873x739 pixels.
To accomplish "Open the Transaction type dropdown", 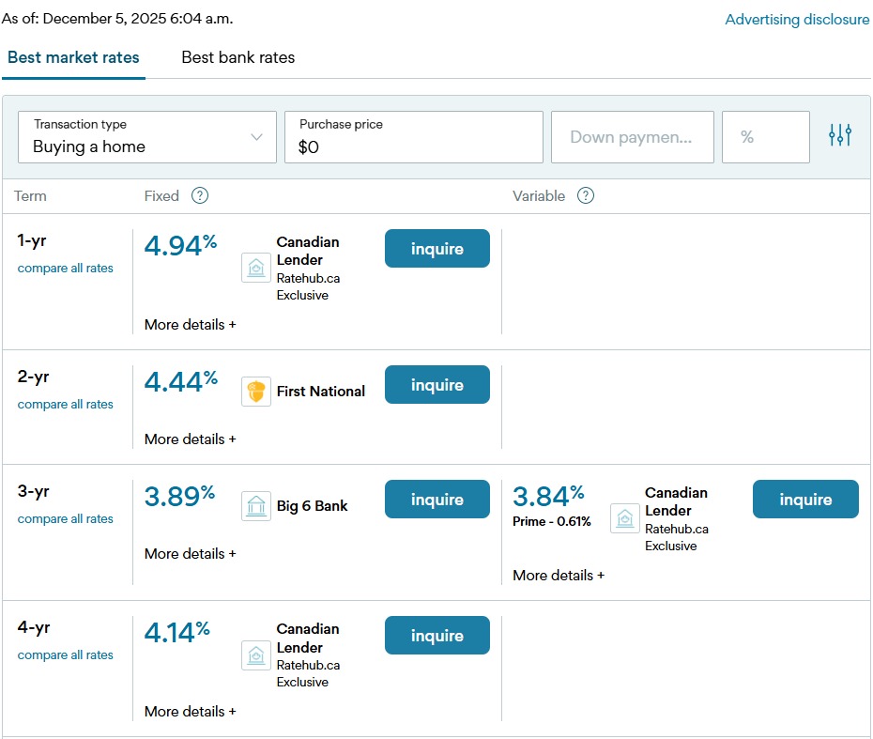I will tap(147, 137).
